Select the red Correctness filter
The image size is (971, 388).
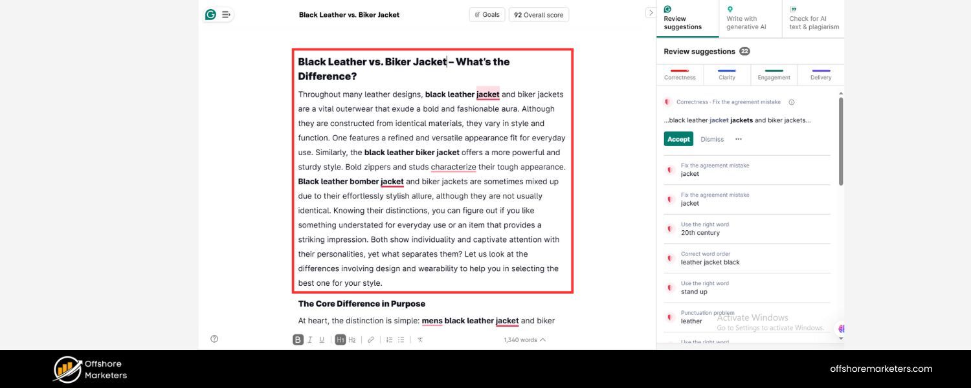tap(679, 73)
